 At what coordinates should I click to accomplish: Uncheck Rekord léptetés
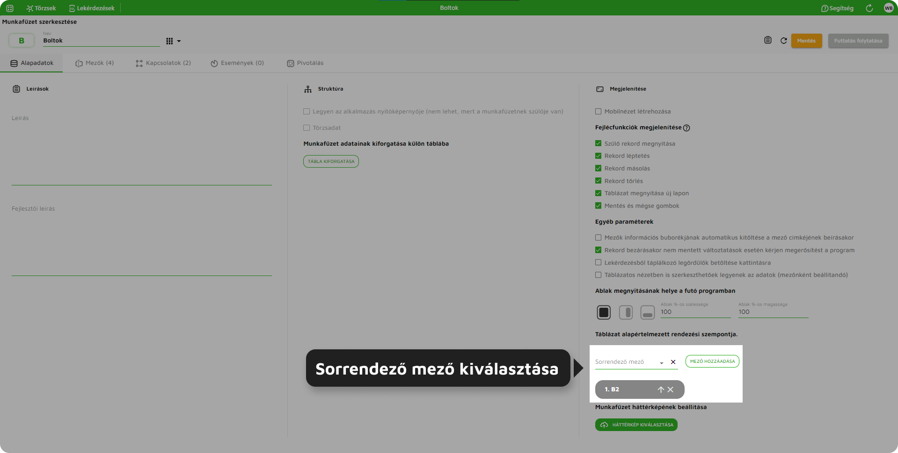tap(598, 156)
